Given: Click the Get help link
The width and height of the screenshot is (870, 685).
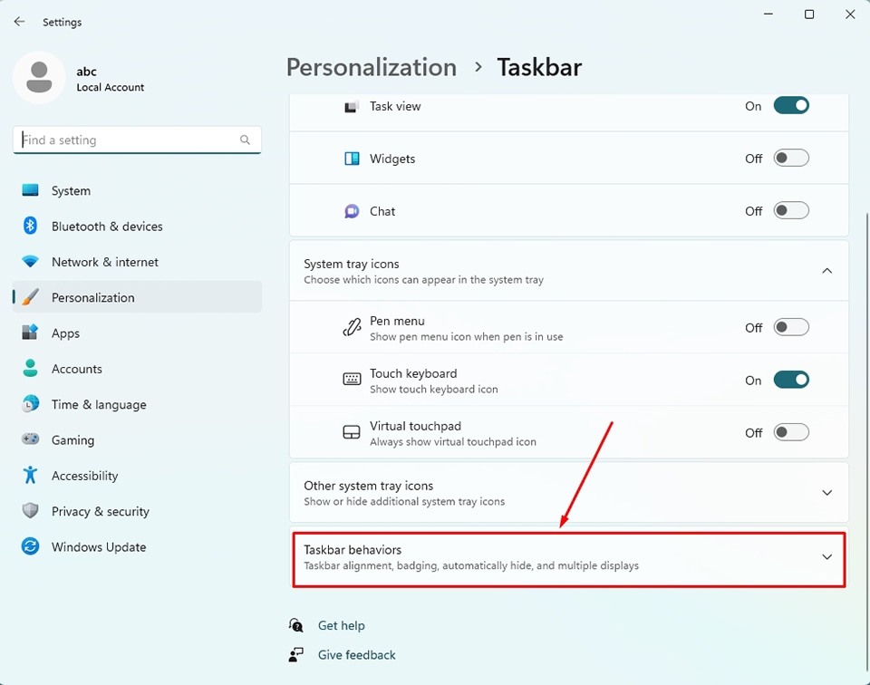Looking at the screenshot, I should pos(342,626).
